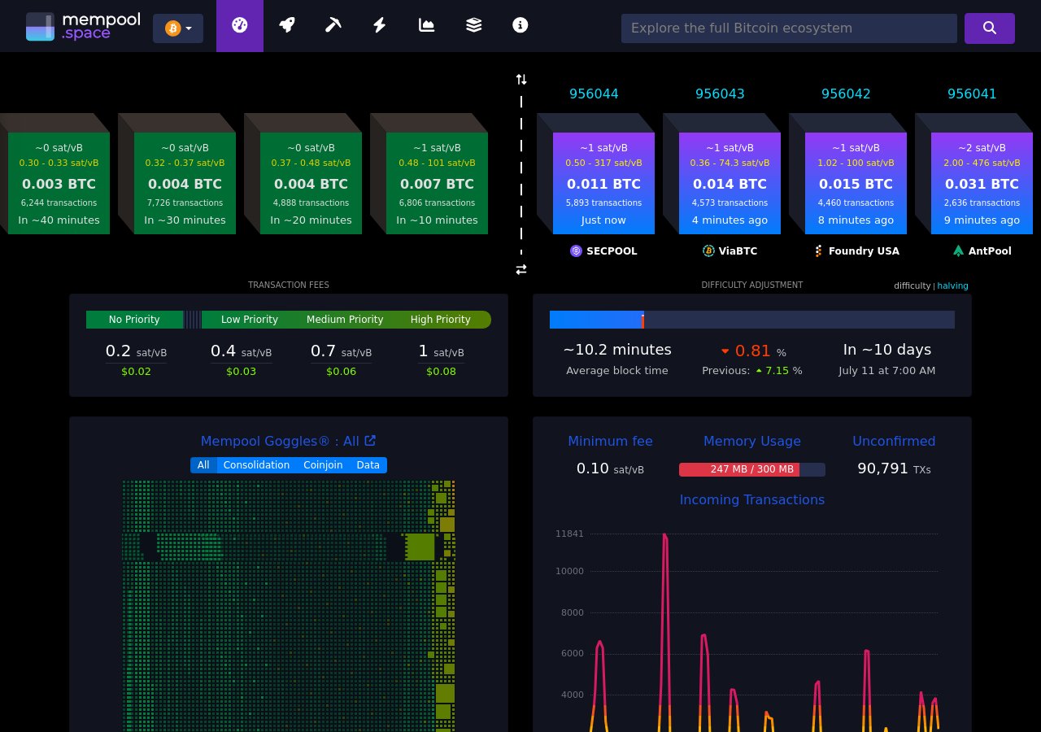Select the mined block with 0.031 BTC

(982, 183)
